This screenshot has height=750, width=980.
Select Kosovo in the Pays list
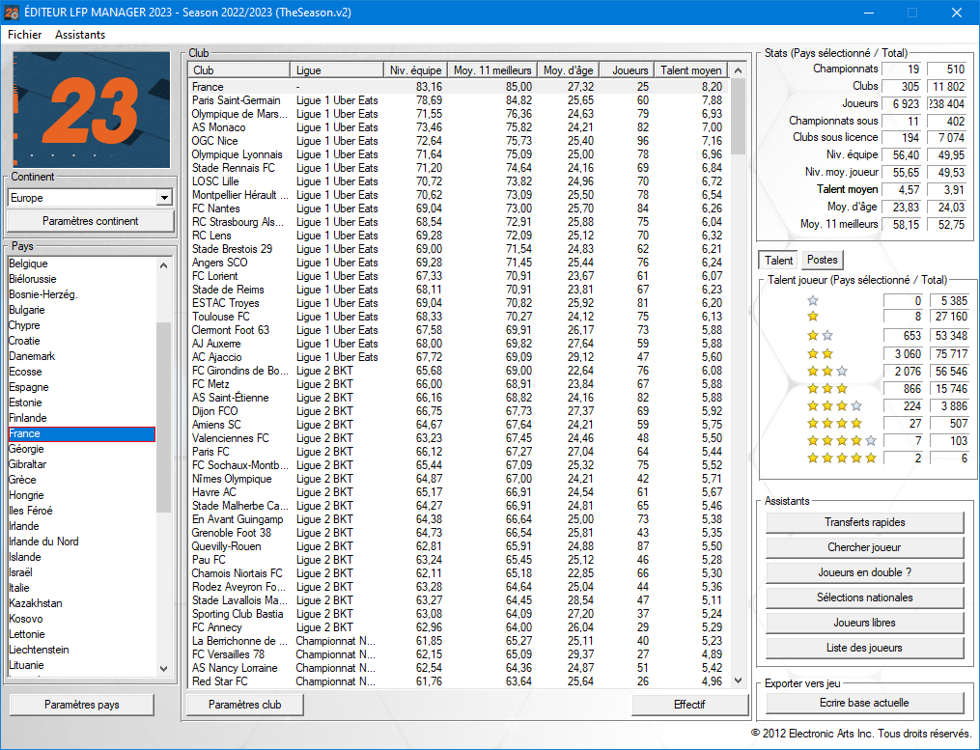point(81,619)
